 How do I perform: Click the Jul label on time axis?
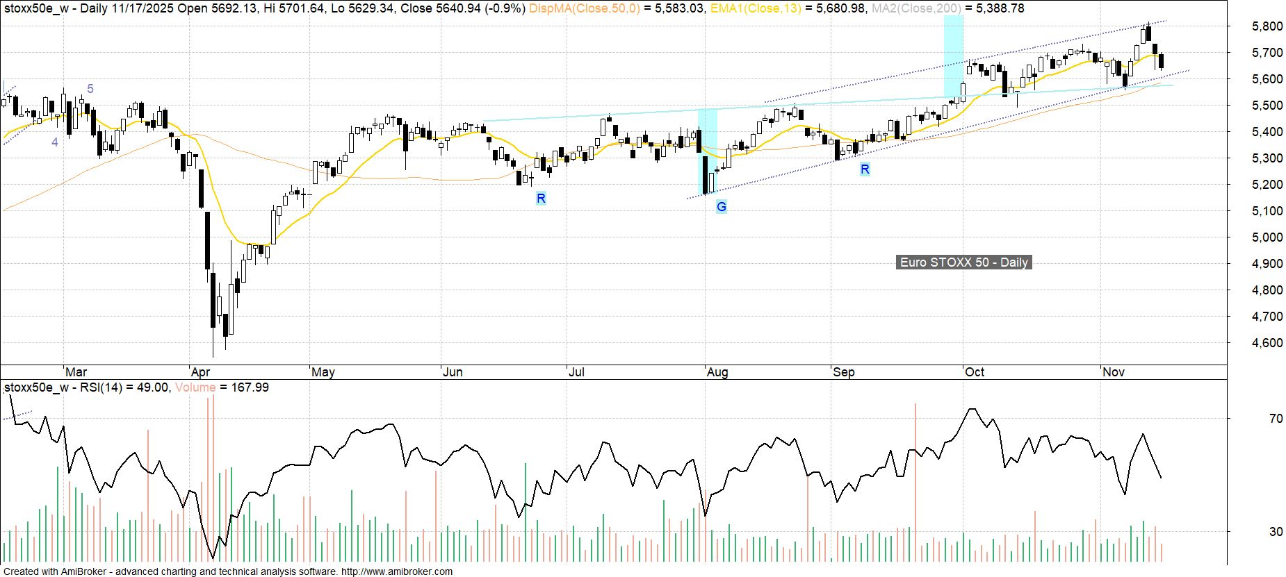(576, 372)
